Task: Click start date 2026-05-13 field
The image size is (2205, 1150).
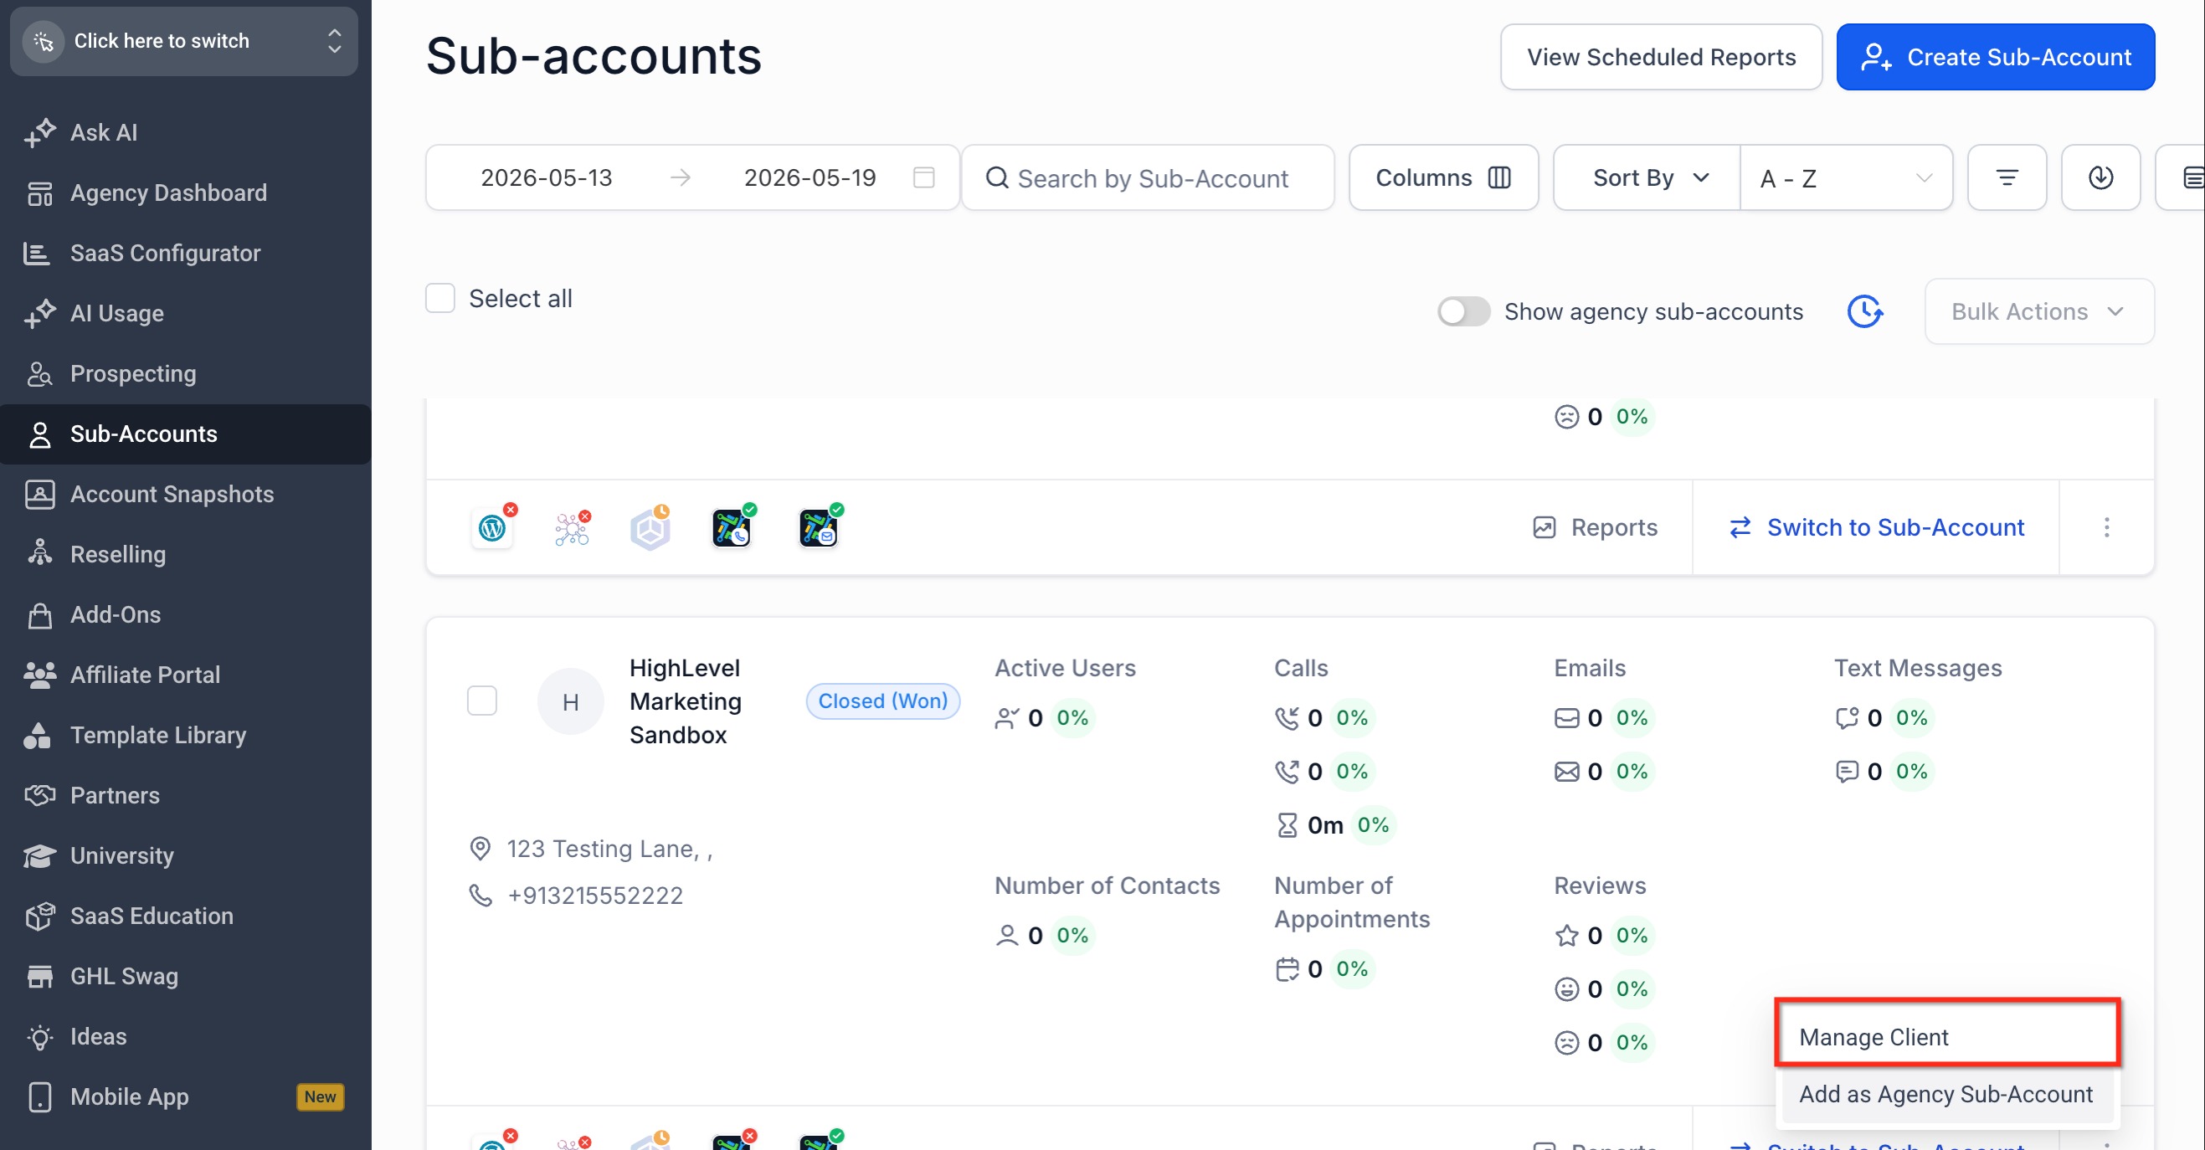Action: coord(546,177)
